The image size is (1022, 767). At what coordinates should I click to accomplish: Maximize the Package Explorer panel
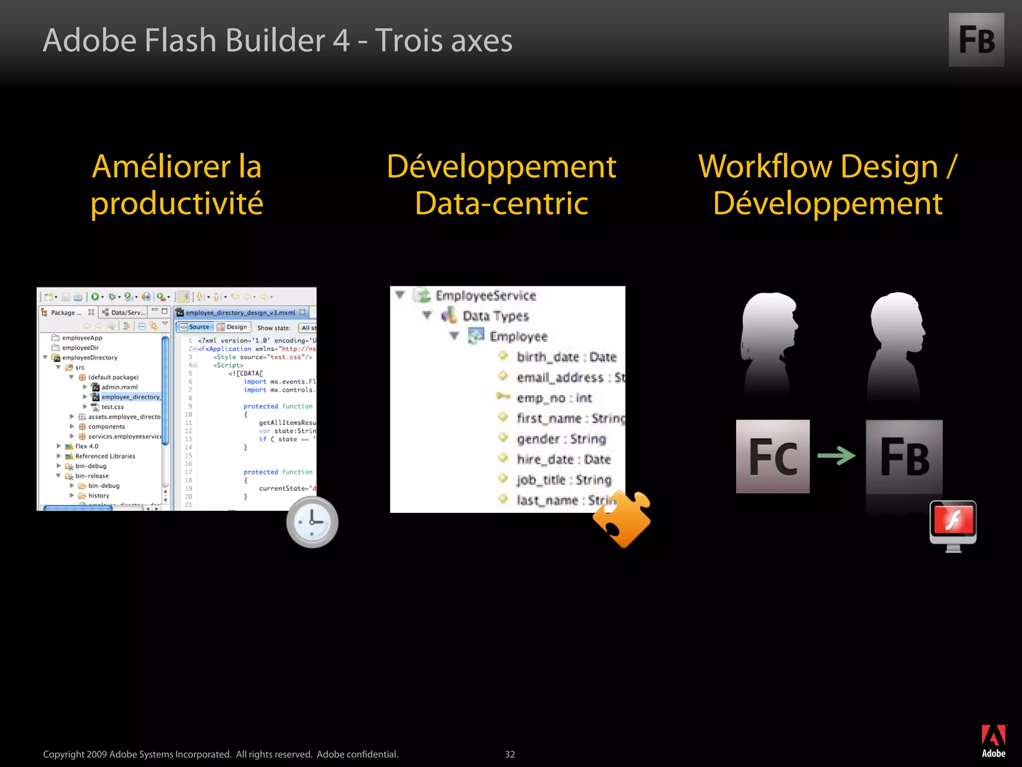click(x=165, y=311)
